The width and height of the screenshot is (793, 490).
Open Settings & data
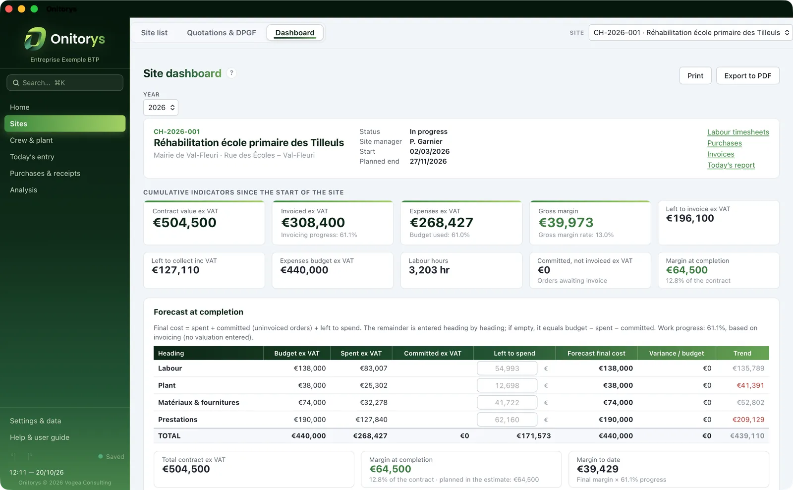(65, 421)
